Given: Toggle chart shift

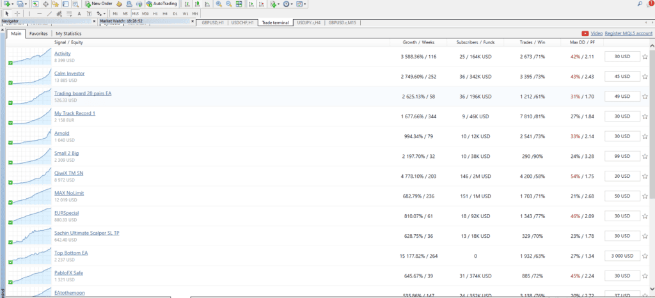Looking at the screenshot, I should coord(261,4).
